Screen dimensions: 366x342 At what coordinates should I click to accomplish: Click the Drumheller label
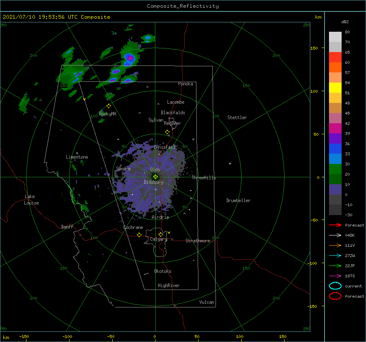tap(238, 200)
